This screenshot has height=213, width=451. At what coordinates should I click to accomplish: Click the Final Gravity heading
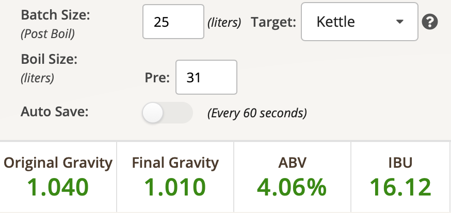(175, 163)
